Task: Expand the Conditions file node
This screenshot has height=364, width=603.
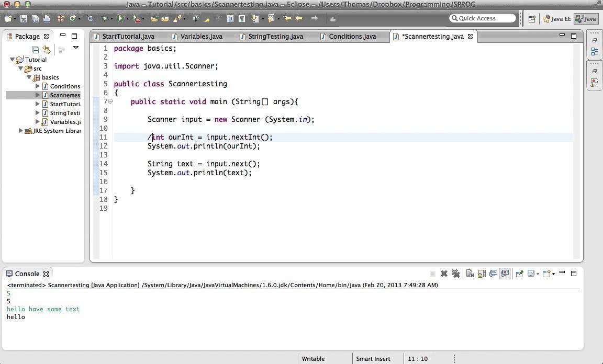Action: (x=37, y=86)
